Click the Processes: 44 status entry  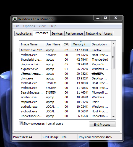coord(22,137)
